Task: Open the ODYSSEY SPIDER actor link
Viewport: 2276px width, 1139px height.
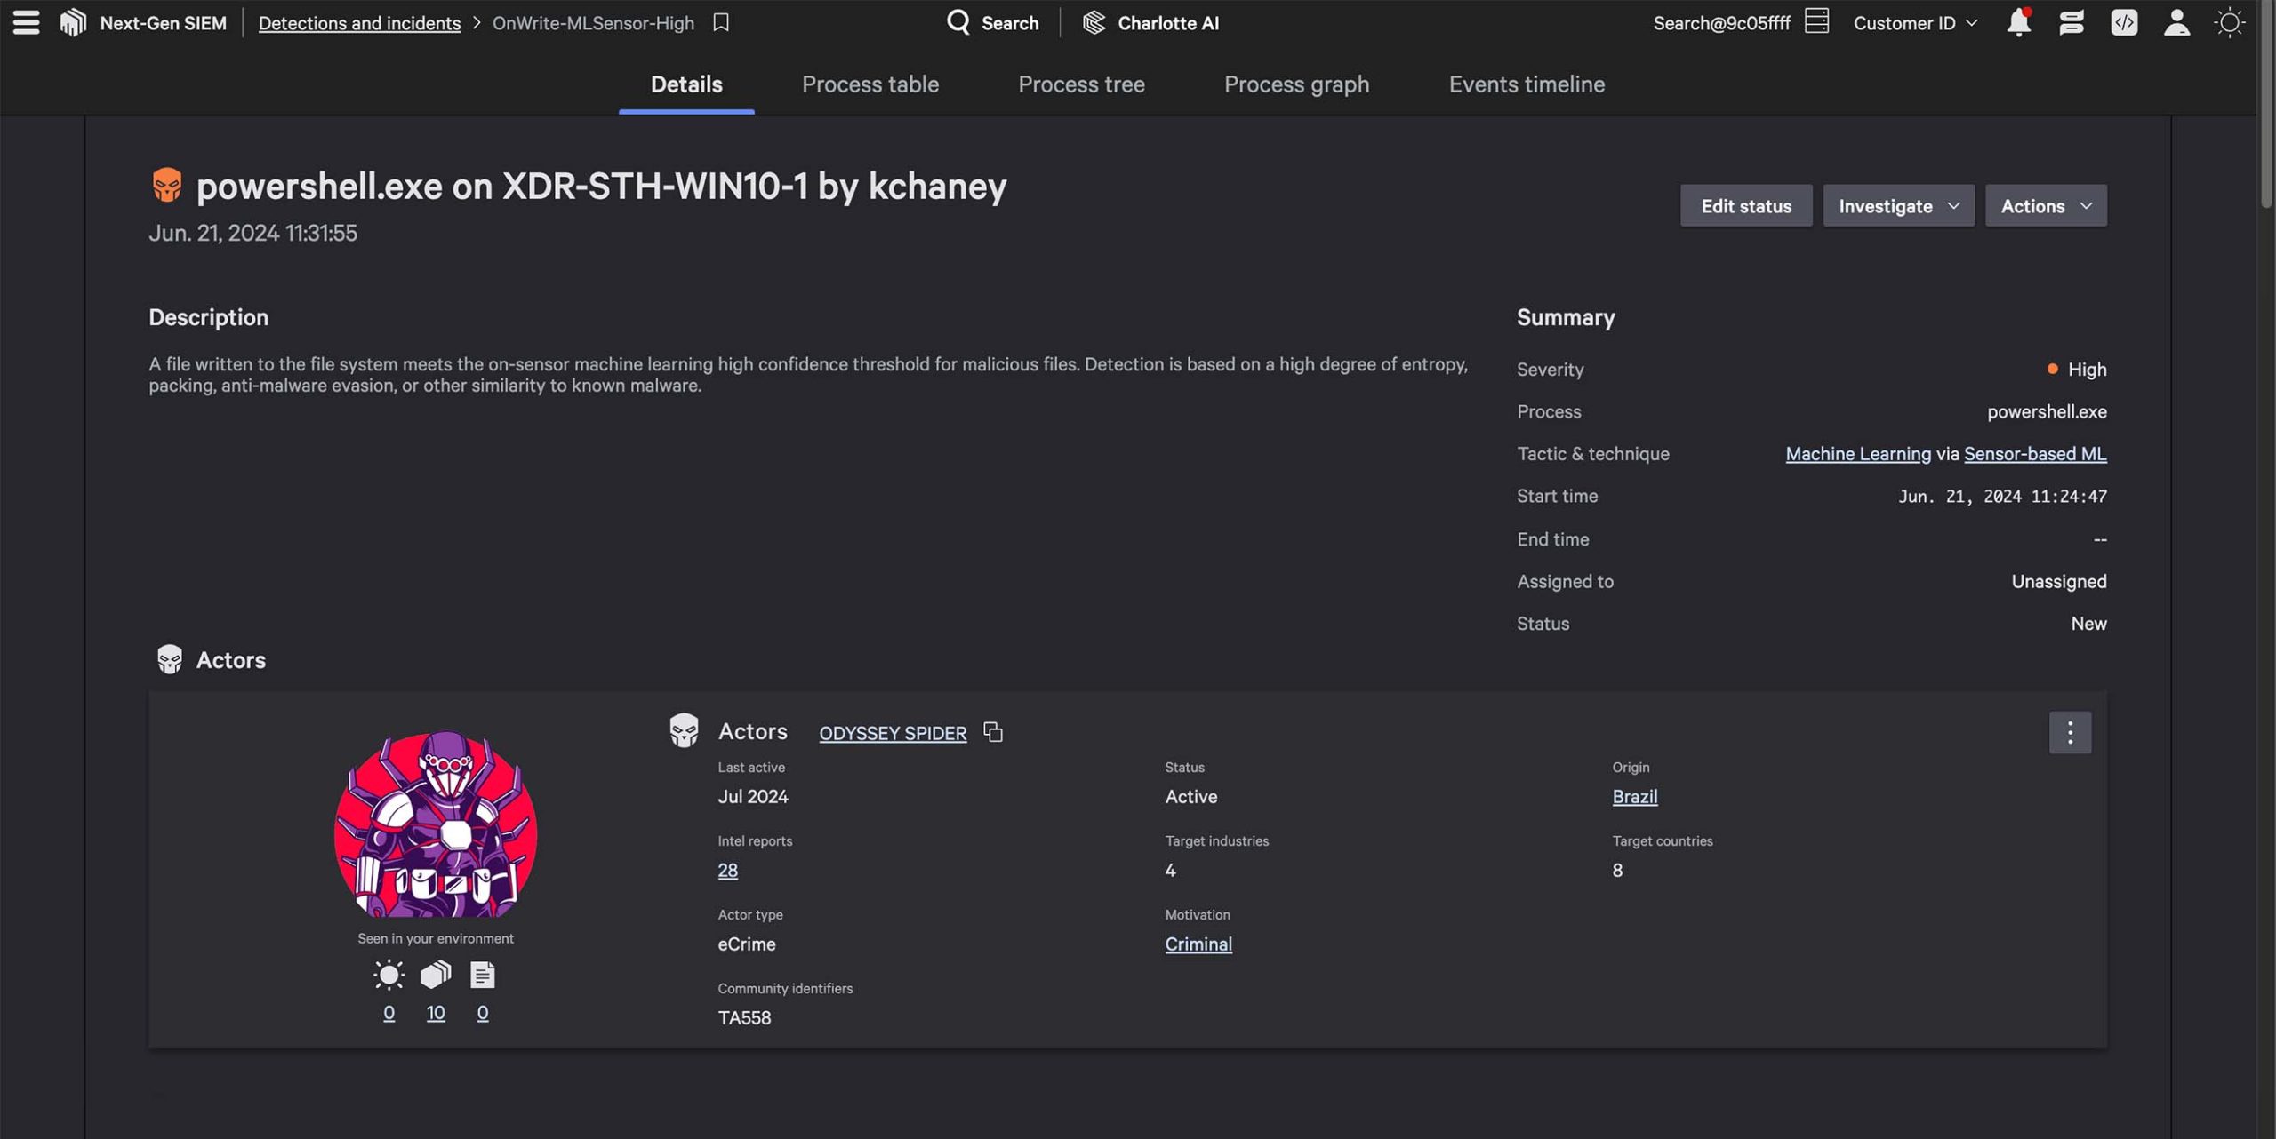Action: (x=893, y=733)
